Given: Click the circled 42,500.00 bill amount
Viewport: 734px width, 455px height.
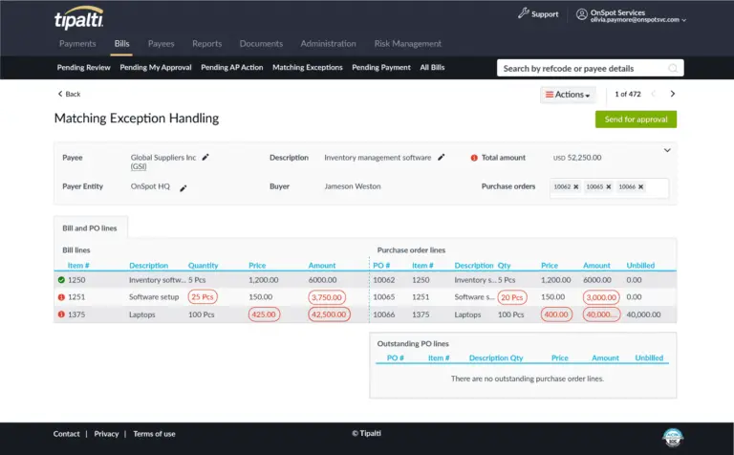Looking at the screenshot, I should (x=329, y=314).
